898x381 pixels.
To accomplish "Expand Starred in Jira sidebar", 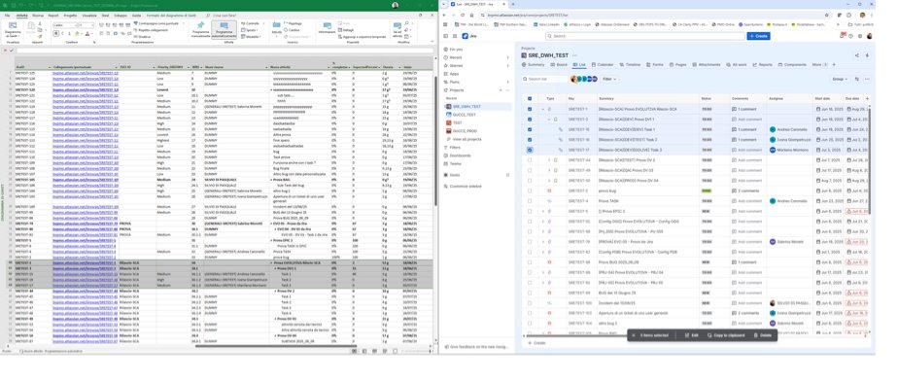I will (507, 65).
